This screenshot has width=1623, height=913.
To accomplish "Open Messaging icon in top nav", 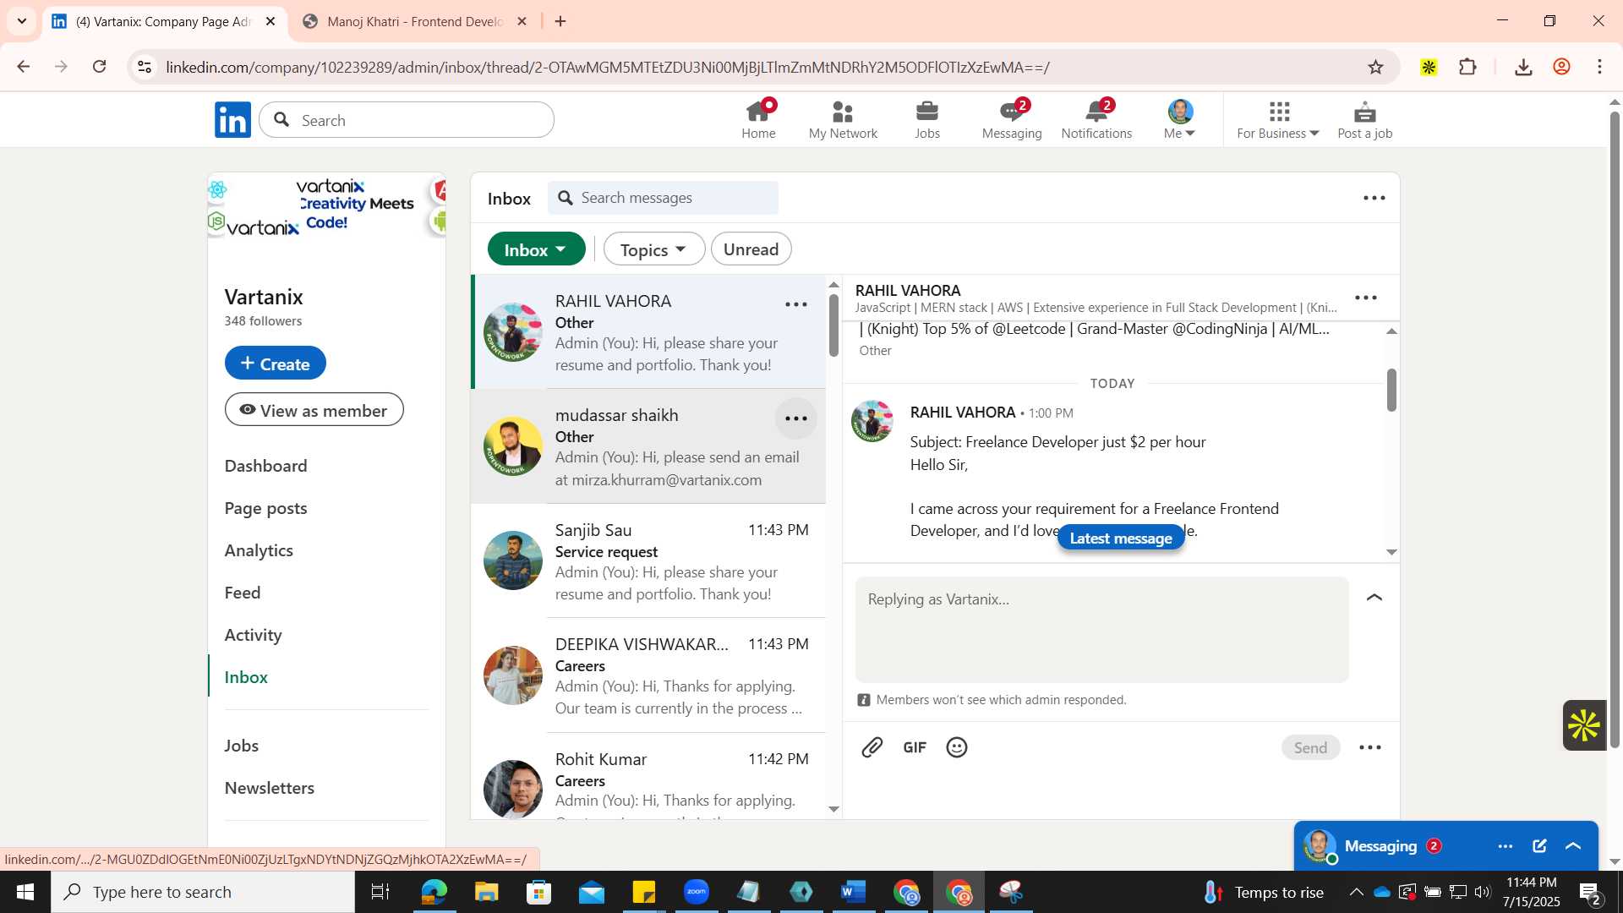I will 1012,119.
